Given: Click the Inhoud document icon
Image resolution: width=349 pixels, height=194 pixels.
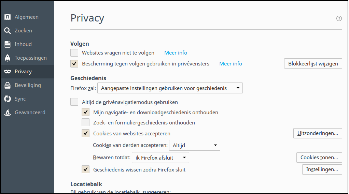Looking at the screenshot, I should click(8, 44).
